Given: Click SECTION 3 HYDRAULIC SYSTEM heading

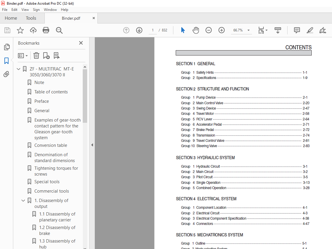Looking at the screenshot, I should [x=205, y=158].
